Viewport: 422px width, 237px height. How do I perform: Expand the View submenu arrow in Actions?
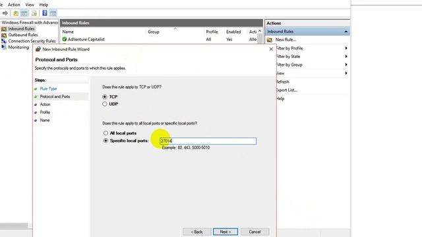[346, 73]
